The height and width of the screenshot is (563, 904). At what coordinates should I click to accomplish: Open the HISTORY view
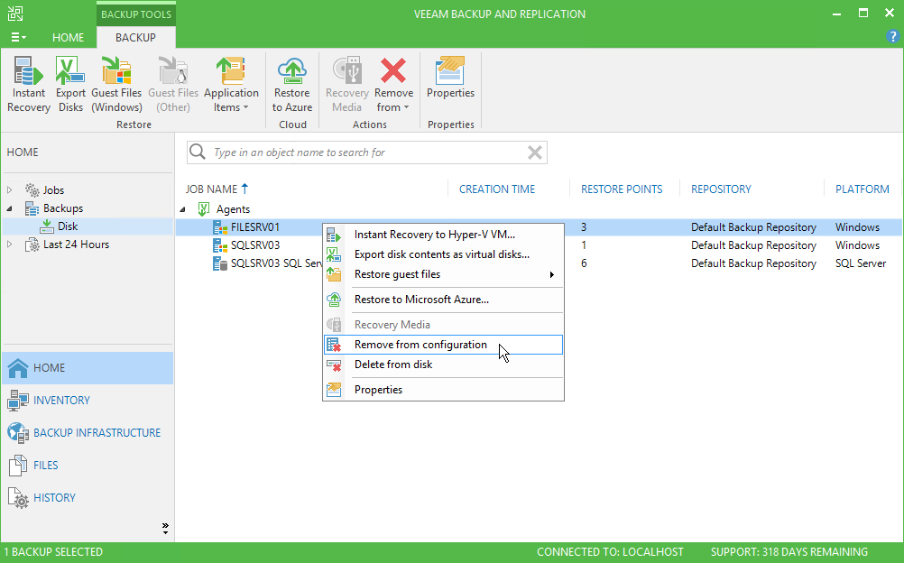pos(88,497)
